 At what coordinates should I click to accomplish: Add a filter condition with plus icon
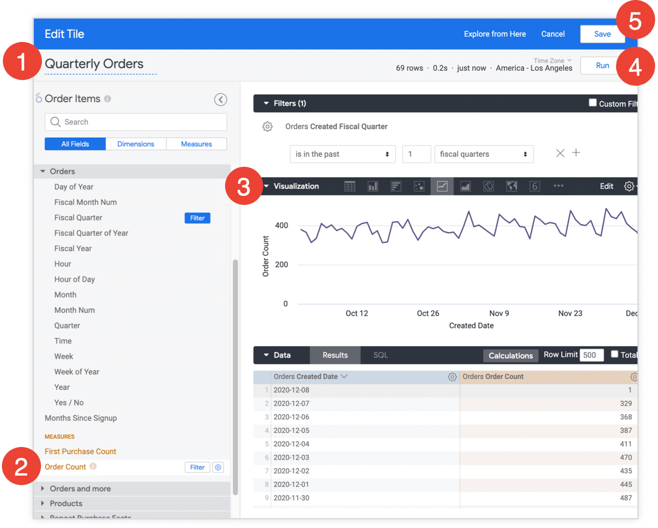click(576, 152)
